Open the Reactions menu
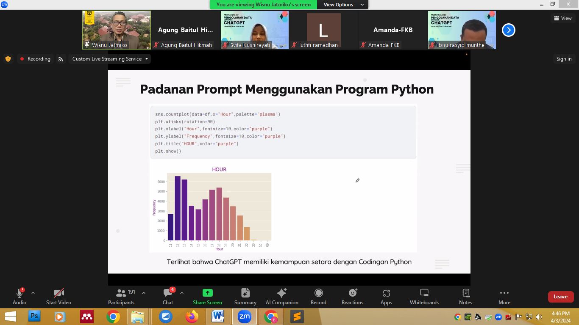579x325 pixels. (x=352, y=296)
